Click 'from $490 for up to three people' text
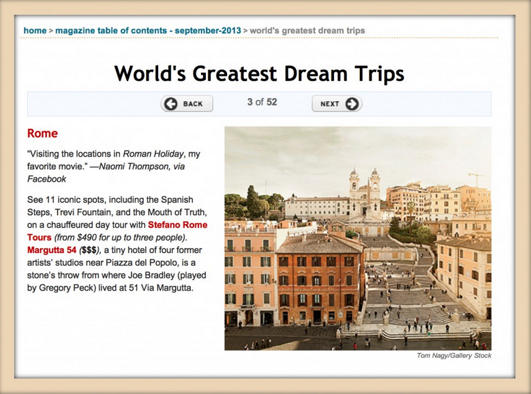Viewport: 531px width, 394px height. 120,237
